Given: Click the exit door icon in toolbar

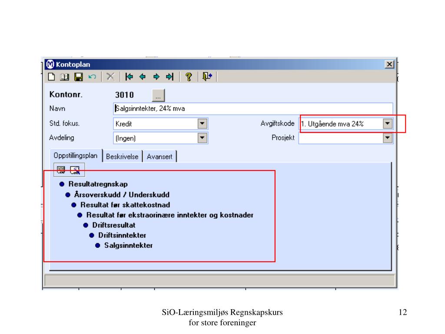Looking at the screenshot, I should point(208,77).
